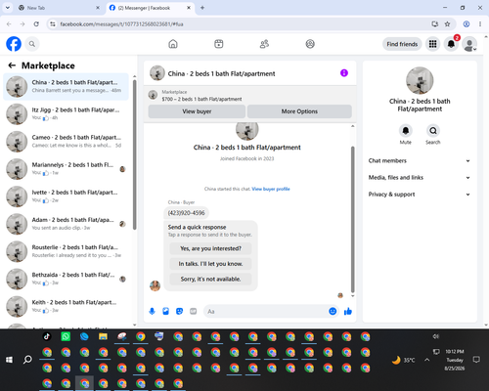Screen dimensions: 489x391
Task: Click the conversation list scrollbar
Action: (134, 154)
